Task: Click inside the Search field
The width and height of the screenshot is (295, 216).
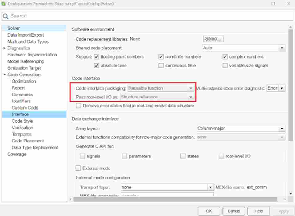Action: click(x=148, y=16)
